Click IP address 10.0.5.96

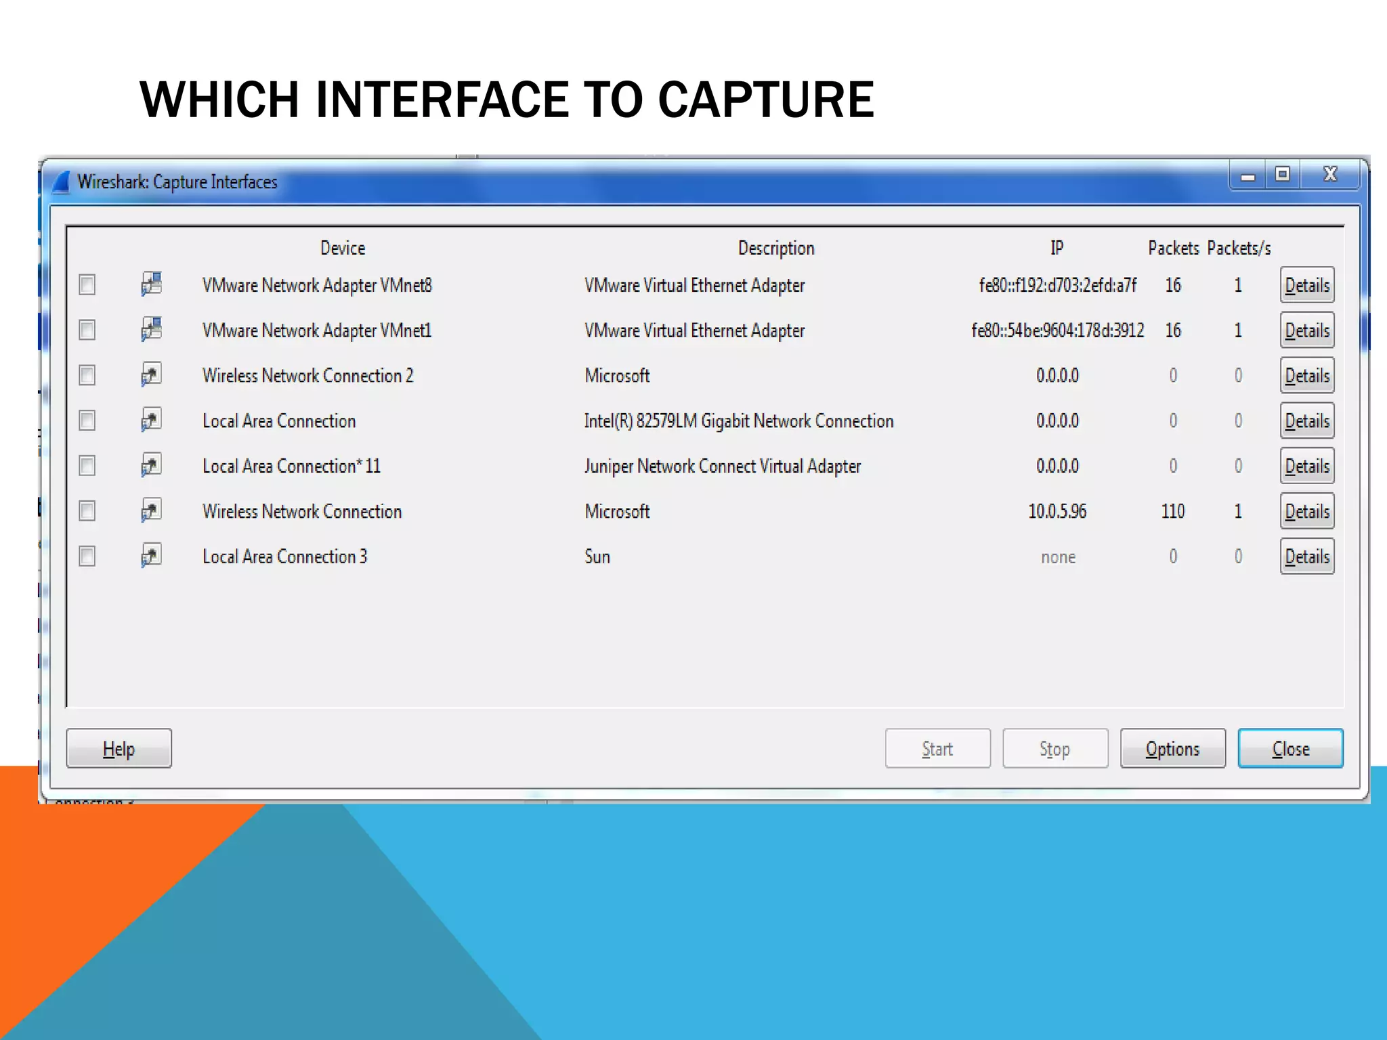click(x=1057, y=511)
